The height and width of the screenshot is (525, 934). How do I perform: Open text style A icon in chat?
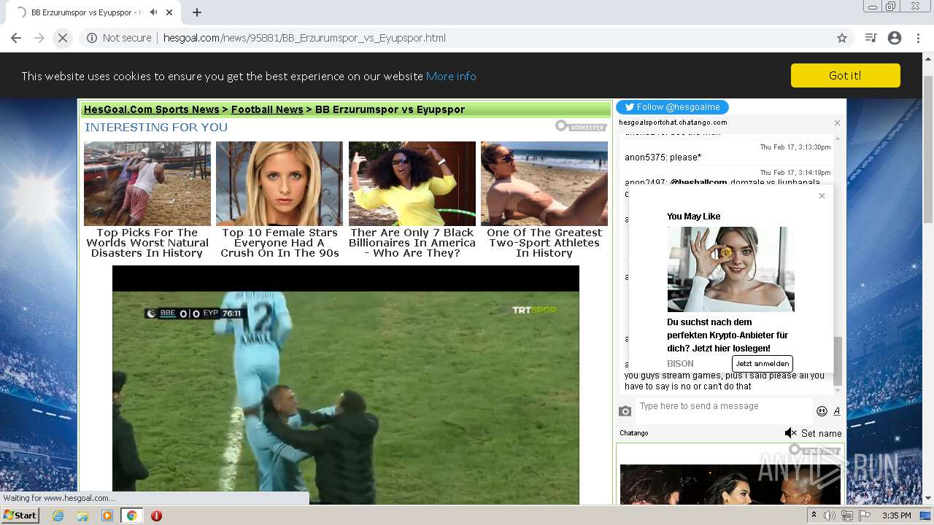[x=837, y=411]
